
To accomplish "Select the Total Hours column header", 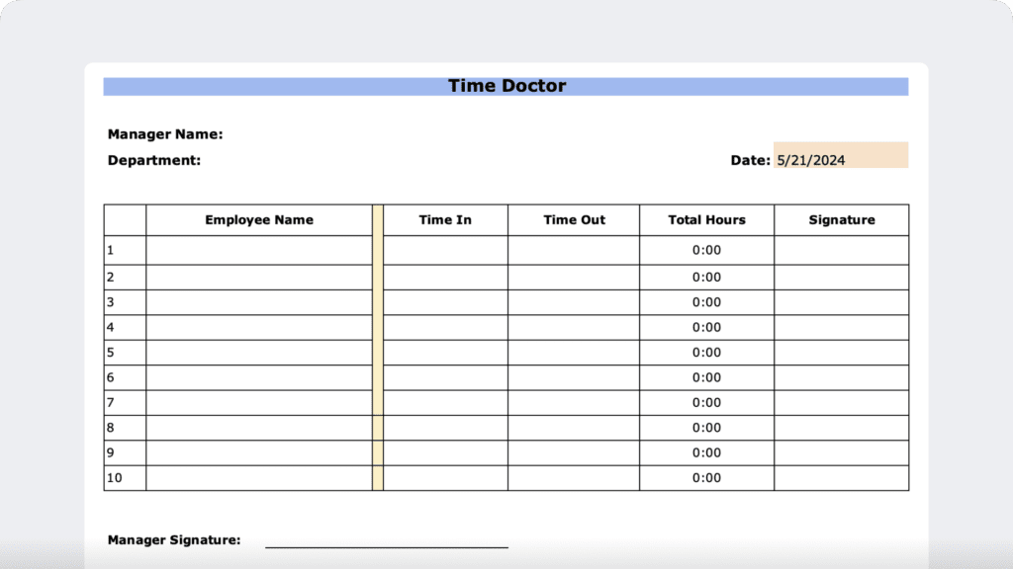I will tap(707, 219).
